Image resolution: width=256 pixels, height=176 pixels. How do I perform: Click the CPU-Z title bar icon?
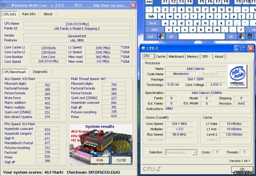pyautogui.click(x=143, y=48)
